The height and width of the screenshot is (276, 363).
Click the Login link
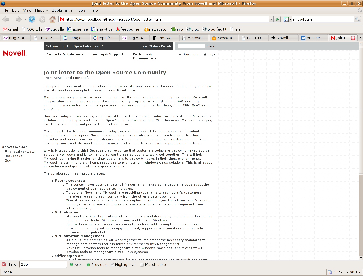coord(210,54)
